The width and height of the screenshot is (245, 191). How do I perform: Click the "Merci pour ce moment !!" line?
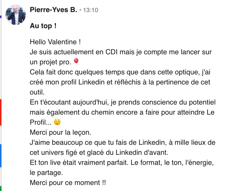(68, 183)
